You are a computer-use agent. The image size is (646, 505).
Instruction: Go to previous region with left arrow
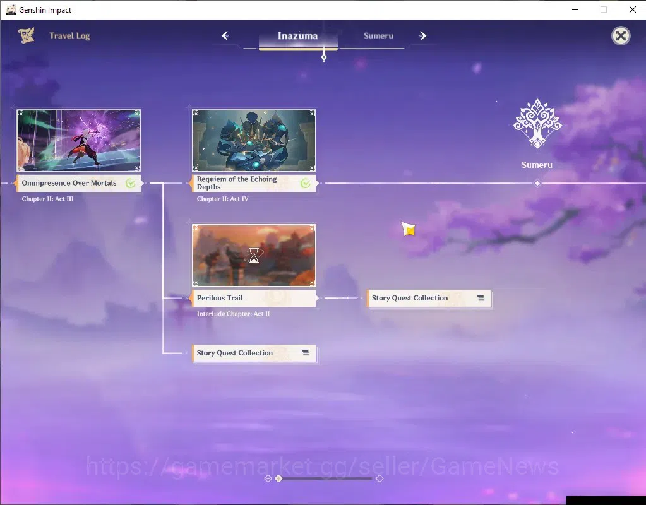225,36
